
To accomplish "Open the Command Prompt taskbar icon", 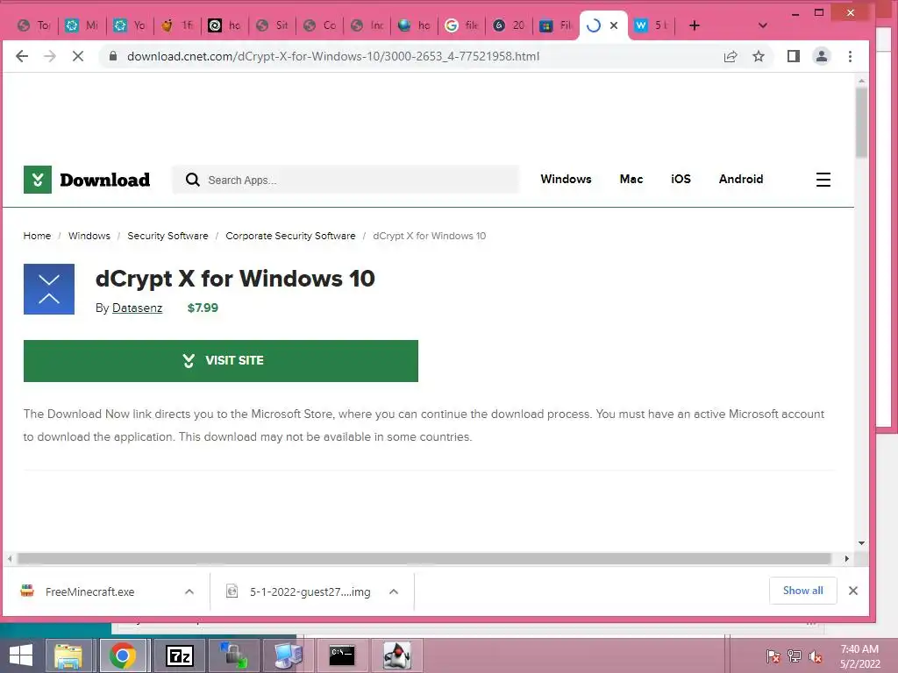I will click(x=342, y=655).
